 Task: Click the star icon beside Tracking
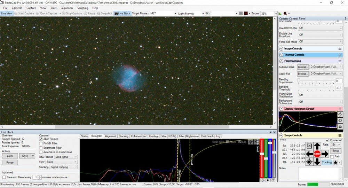pyautogui.click(x=335, y=163)
